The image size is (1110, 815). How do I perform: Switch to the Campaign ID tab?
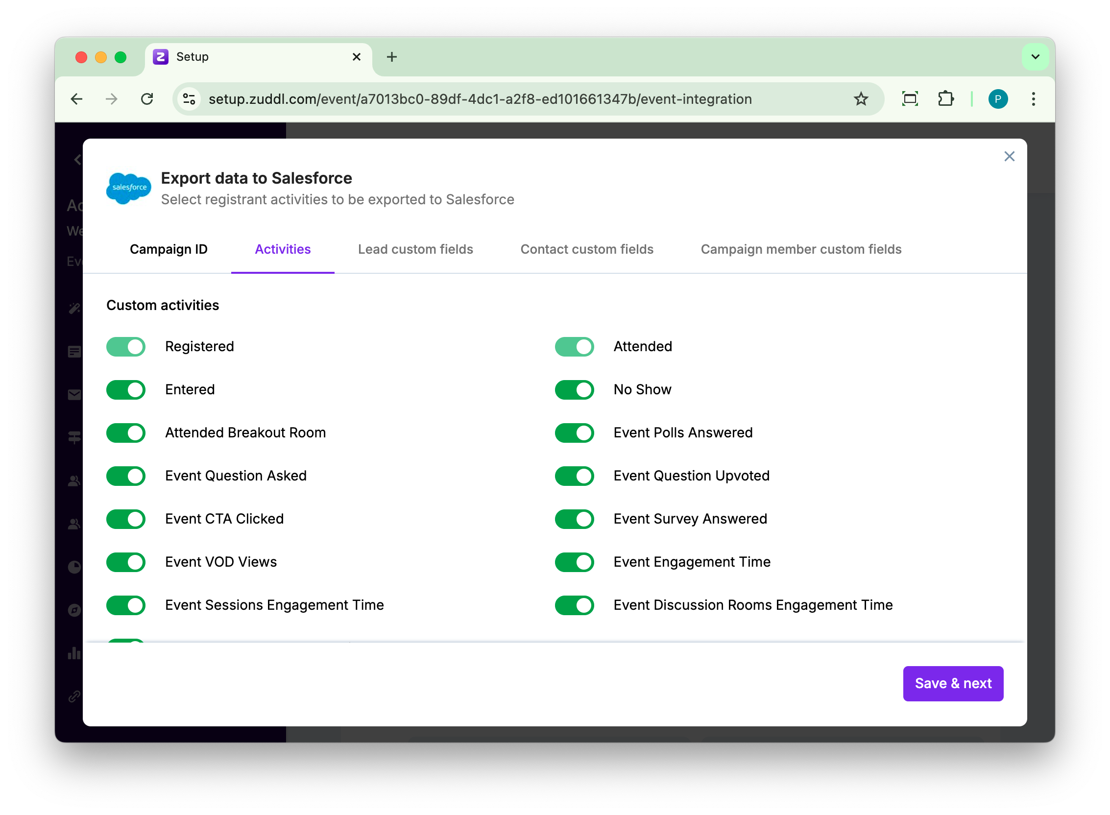tap(168, 249)
